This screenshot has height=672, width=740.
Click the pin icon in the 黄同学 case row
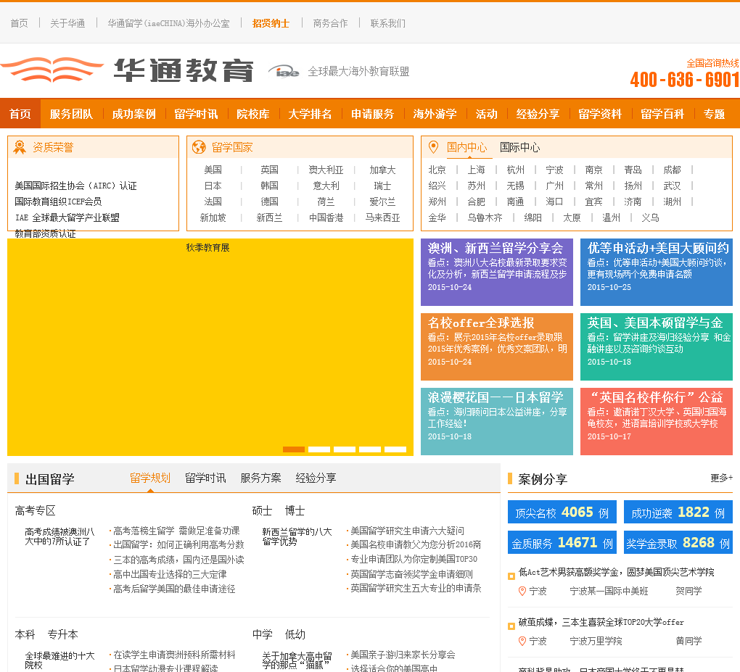(x=522, y=641)
